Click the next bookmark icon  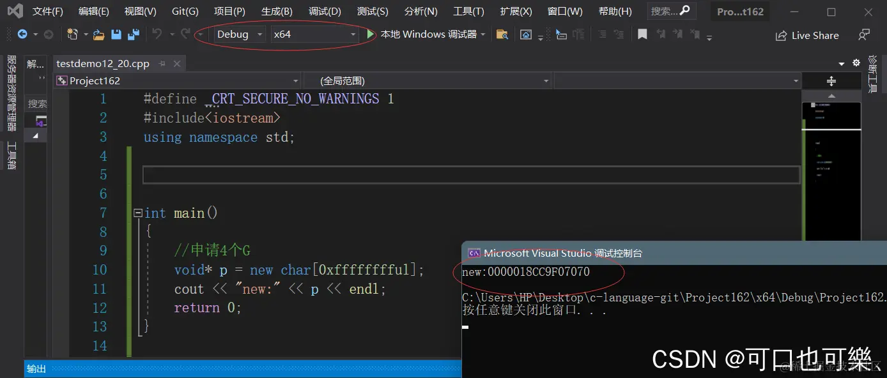(678, 34)
